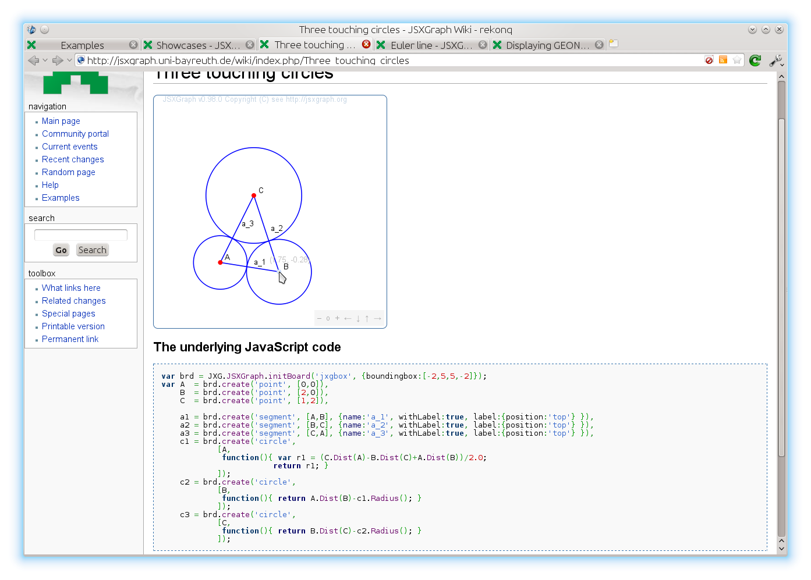The image size is (811, 580).
Task: Select red point C on the board
Action: coord(254,195)
